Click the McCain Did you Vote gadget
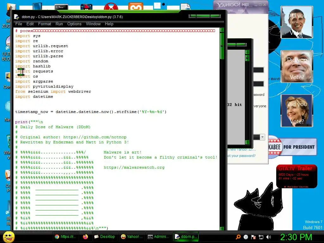The width and height of the screenshot is (324, 243). click(x=297, y=66)
